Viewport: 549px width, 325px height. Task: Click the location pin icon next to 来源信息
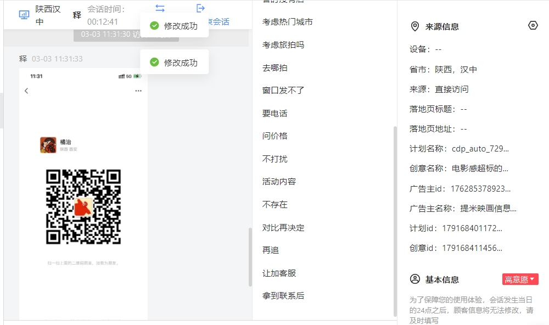pyautogui.click(x=415, y=26)
